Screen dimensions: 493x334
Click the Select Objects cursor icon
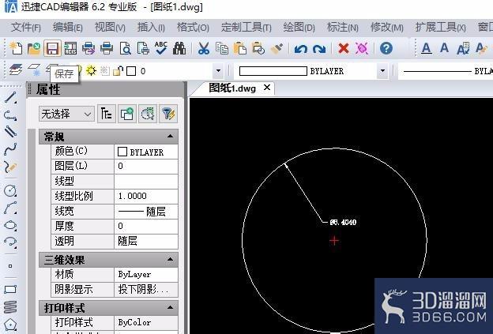(x=148, y=114)
